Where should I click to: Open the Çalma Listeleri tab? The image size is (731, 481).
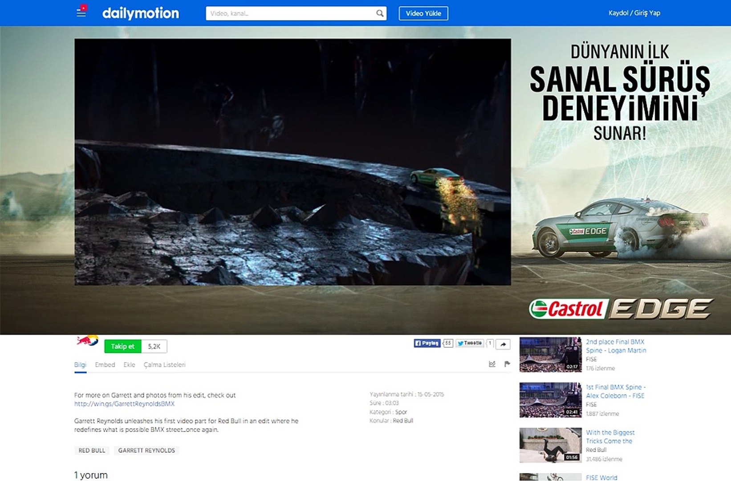165,364
